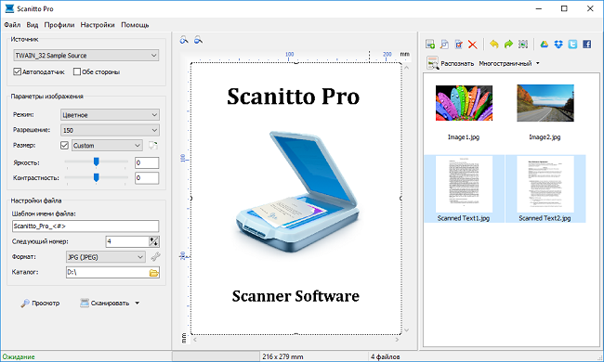This screenshot has width=604, height=362.
Task: Open format settings wrench icon
Action: [155, 256]
